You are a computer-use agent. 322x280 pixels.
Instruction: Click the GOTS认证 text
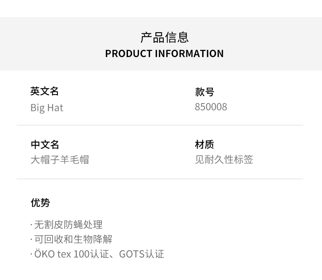coord(141,254)
